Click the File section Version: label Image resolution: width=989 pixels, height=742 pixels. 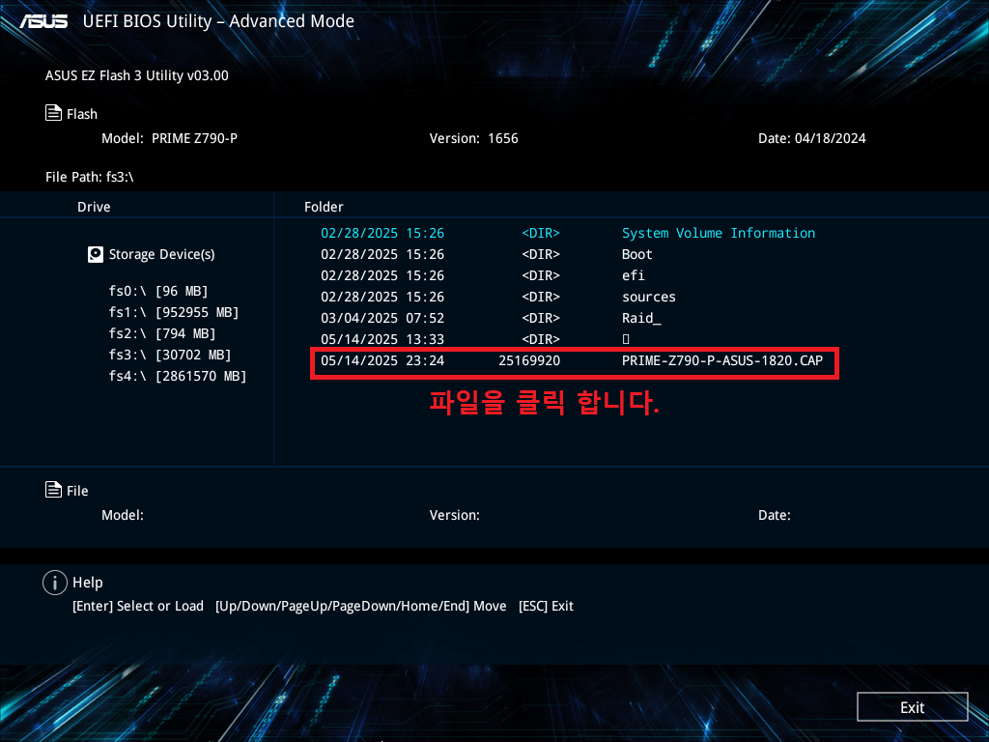click(x=455, y=515)
